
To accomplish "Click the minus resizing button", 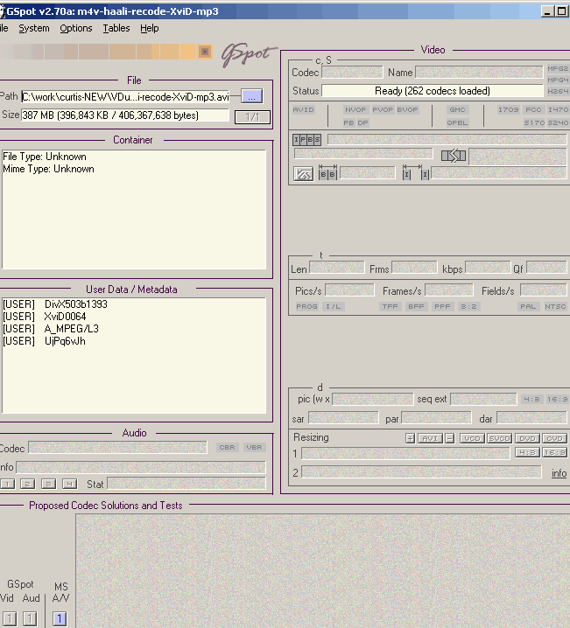I will tap(450, 438).
